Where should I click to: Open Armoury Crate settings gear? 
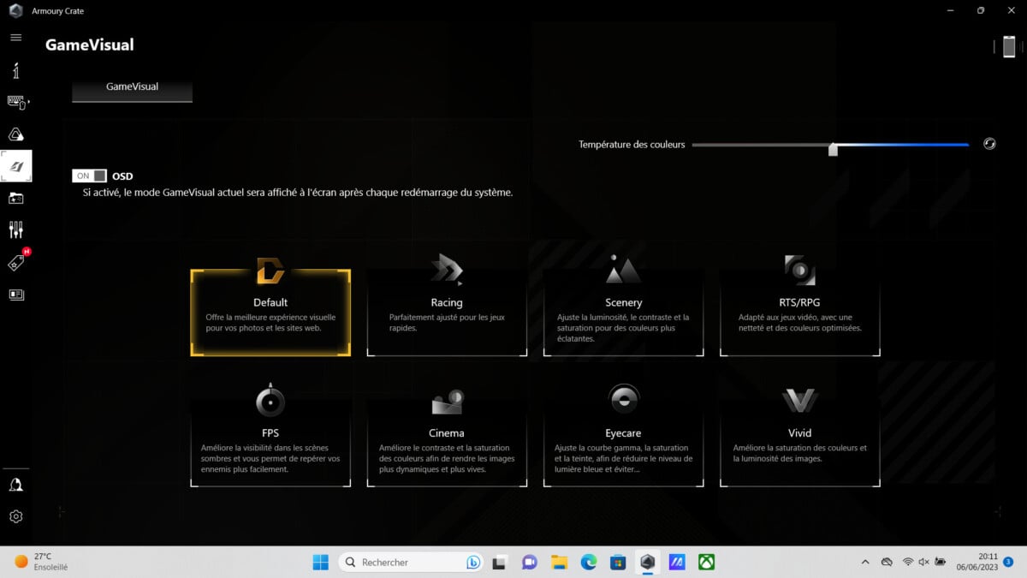pyautogui.click(x=15, y=515)
